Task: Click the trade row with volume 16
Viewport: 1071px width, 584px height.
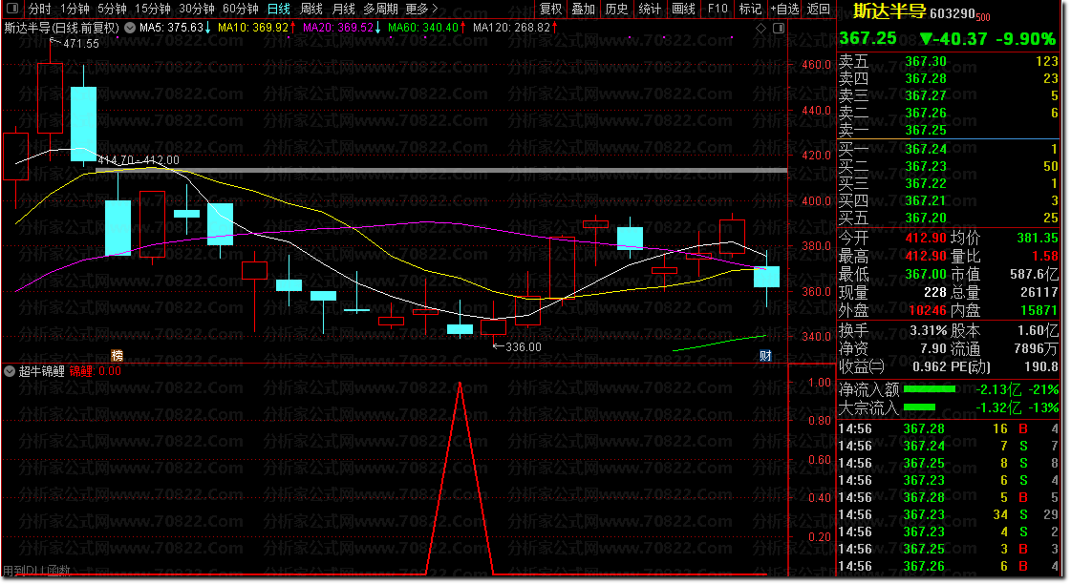Action: click(x=948, y=429)
